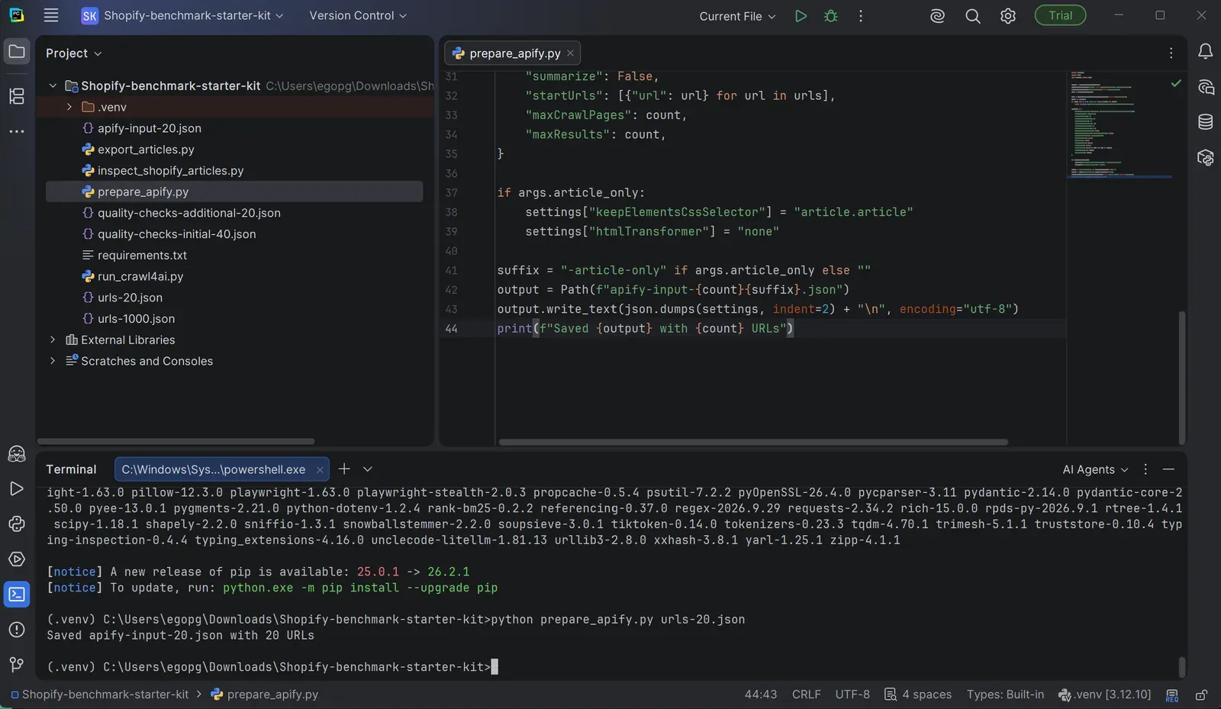This screenshot has width=1221, height=709.
Task: Open the Python Packages tool window
Action: pos(1206,157)
